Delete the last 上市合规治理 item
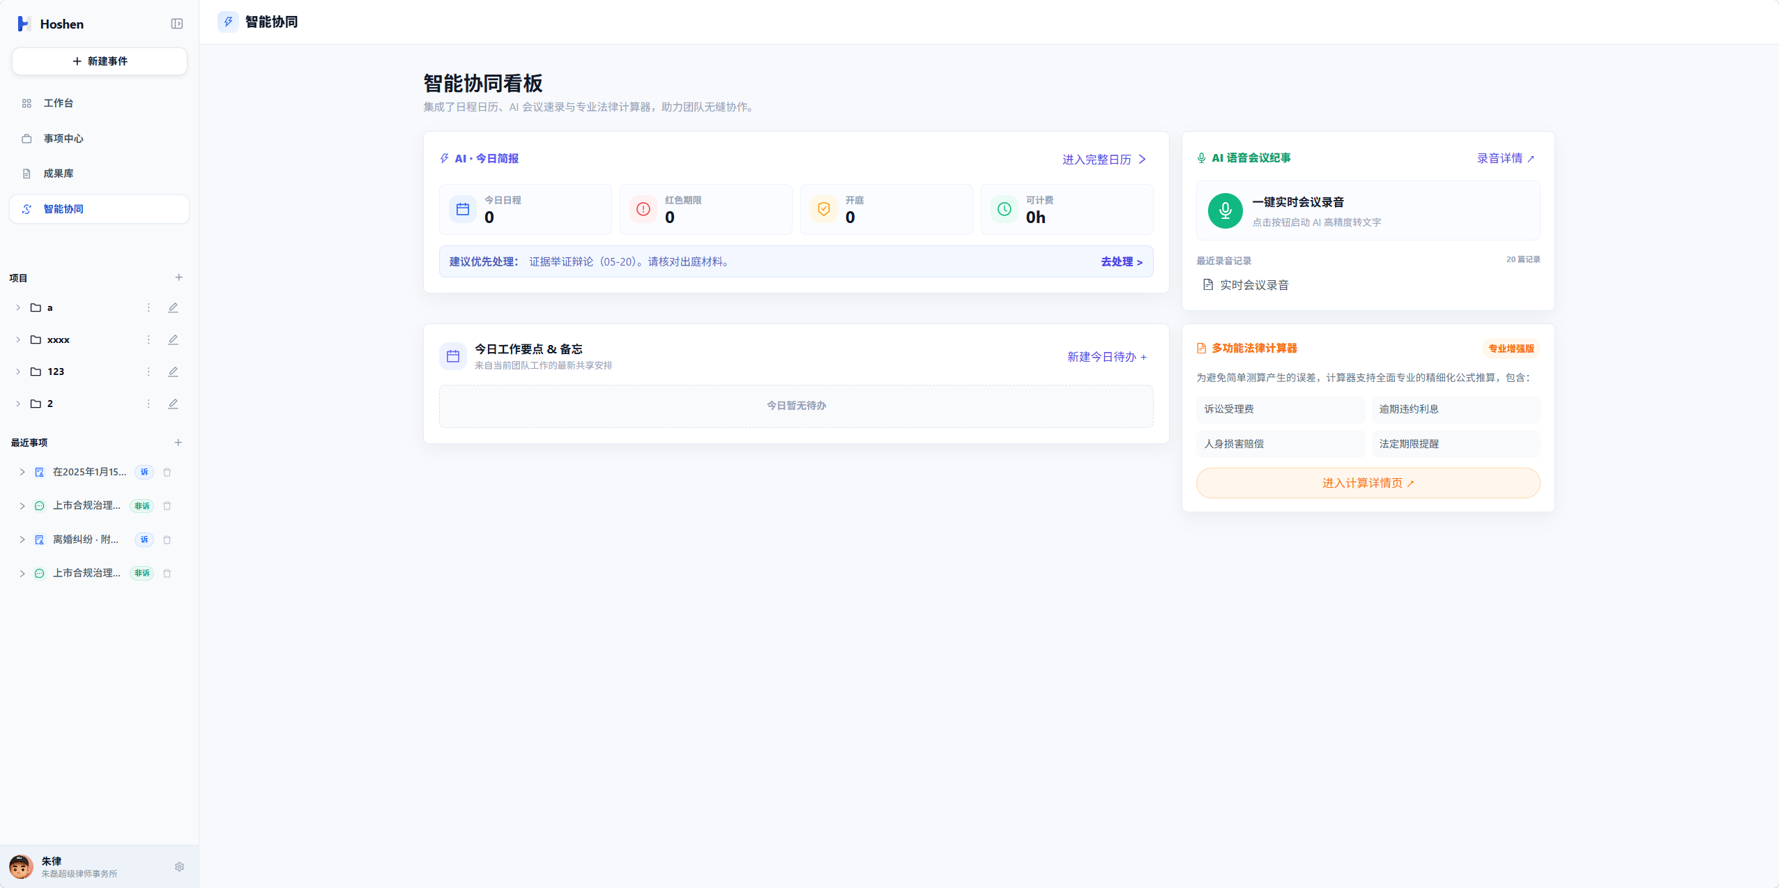 (x=167, y=573)
